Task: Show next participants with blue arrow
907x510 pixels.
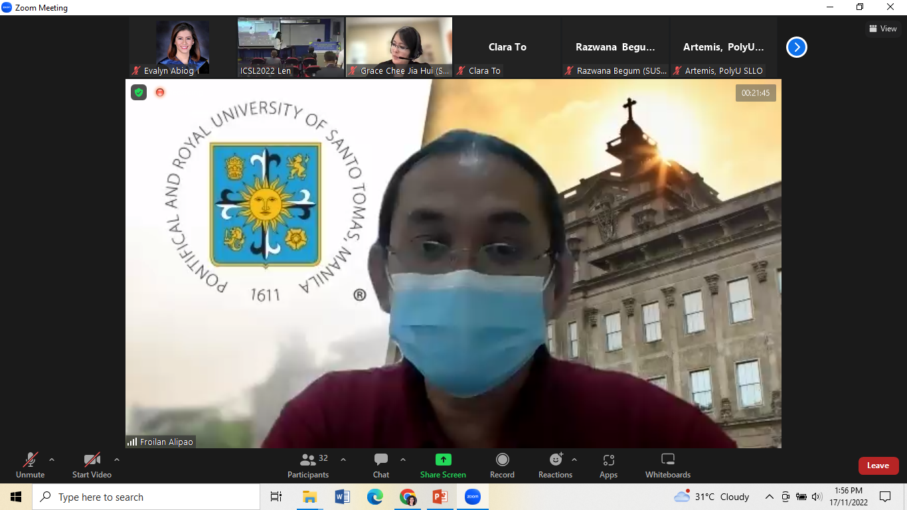Action: click(797, 47)
